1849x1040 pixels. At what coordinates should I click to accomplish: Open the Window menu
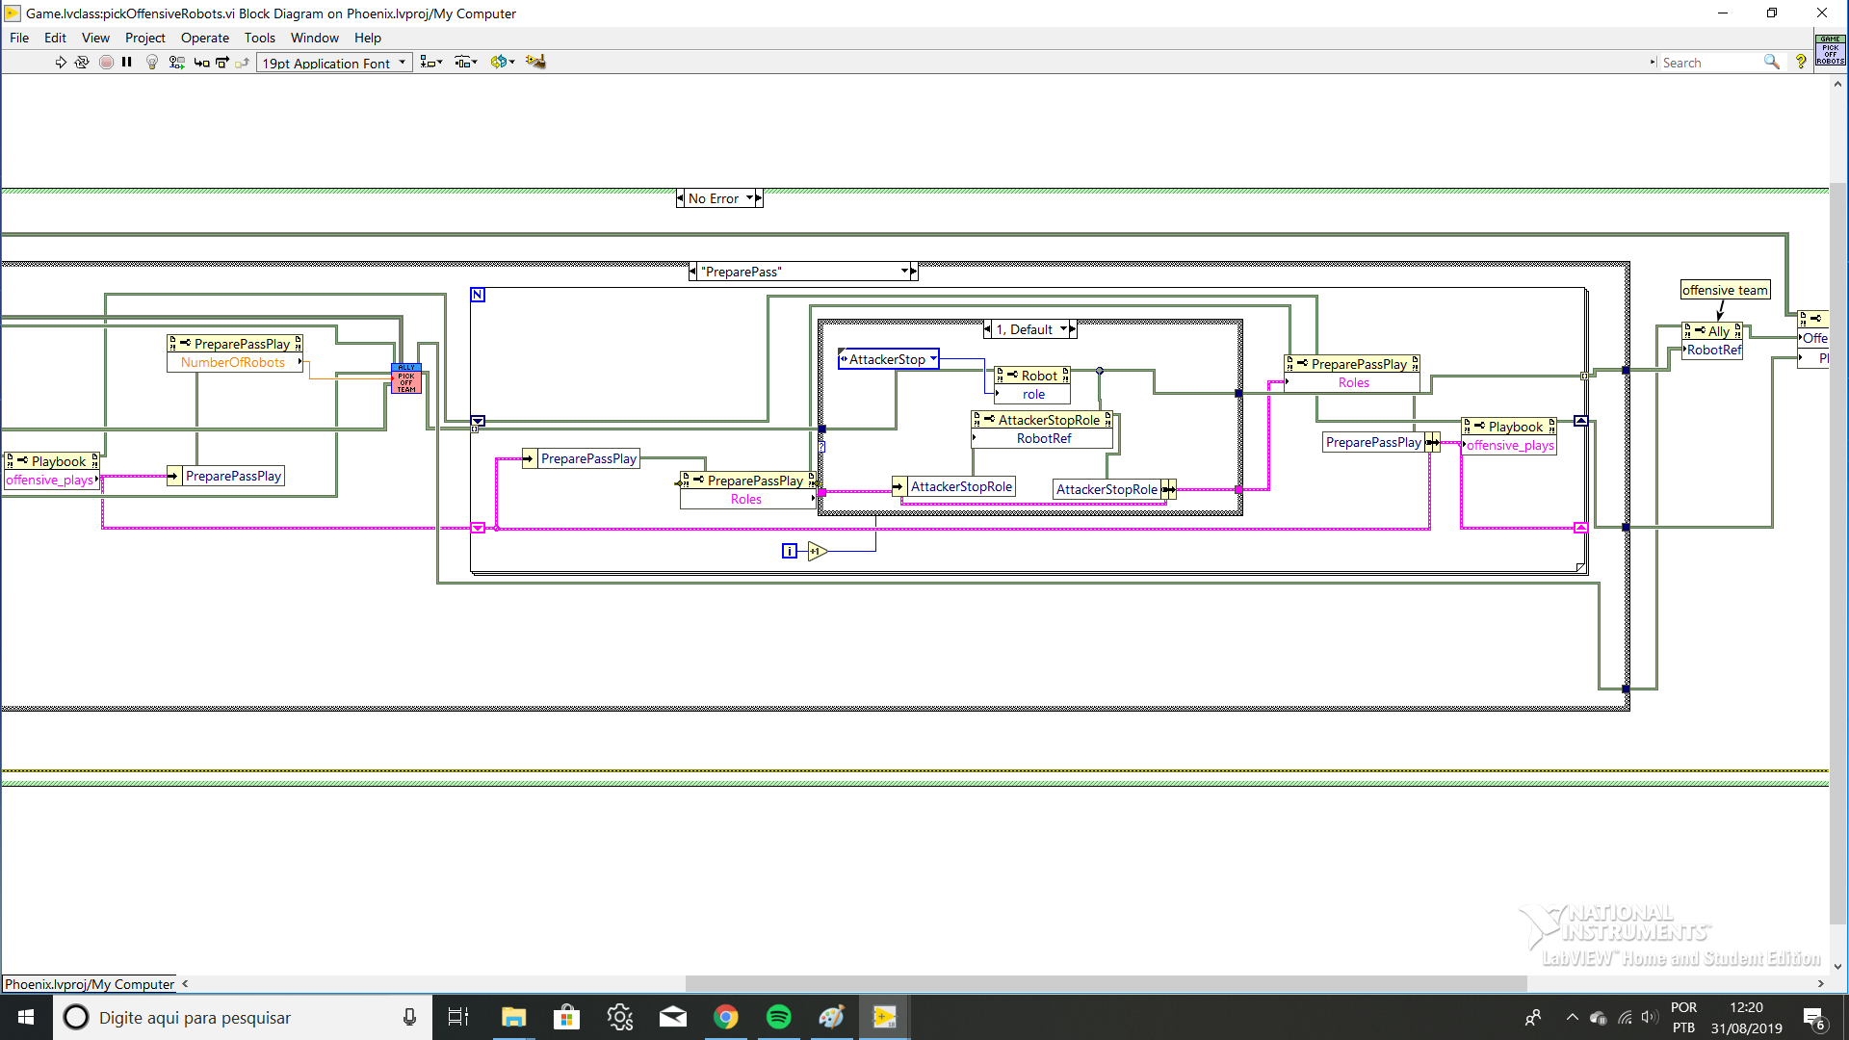point(315,39)
